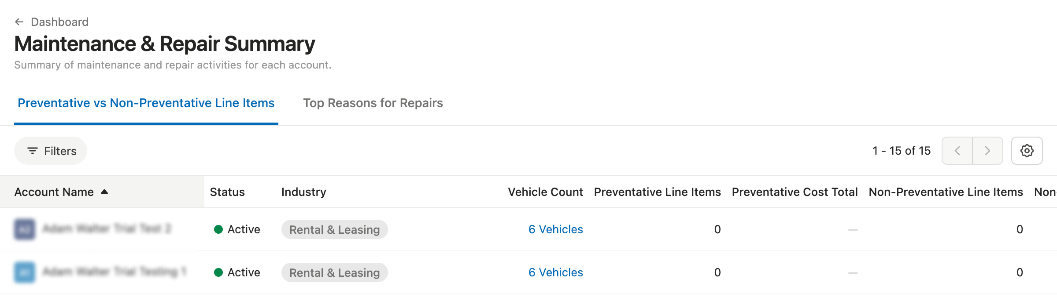Go to previous page chevron
This screenshot has height=297, width=1057.
tap(957, 151)
